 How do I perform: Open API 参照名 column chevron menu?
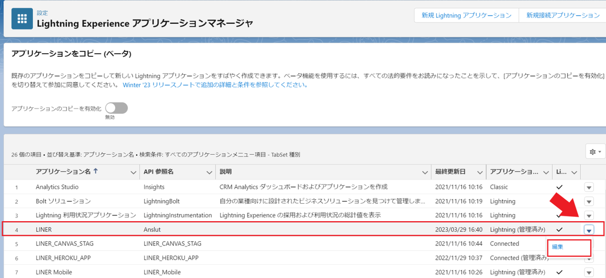210,172
